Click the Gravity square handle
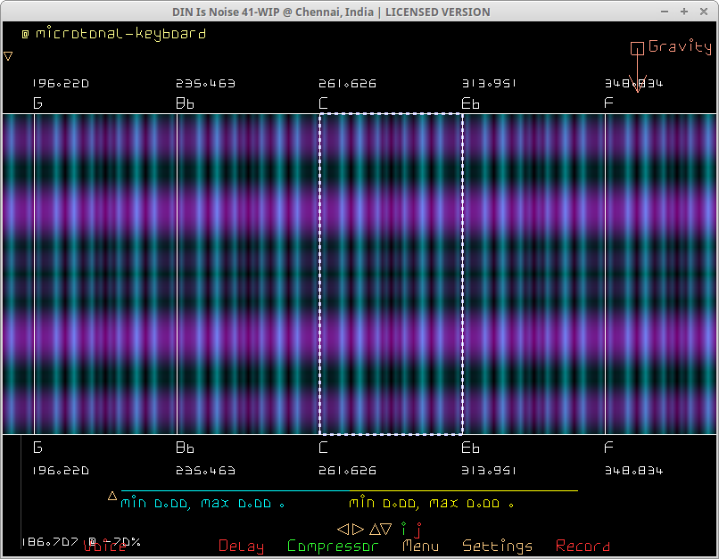 [637, 48]
